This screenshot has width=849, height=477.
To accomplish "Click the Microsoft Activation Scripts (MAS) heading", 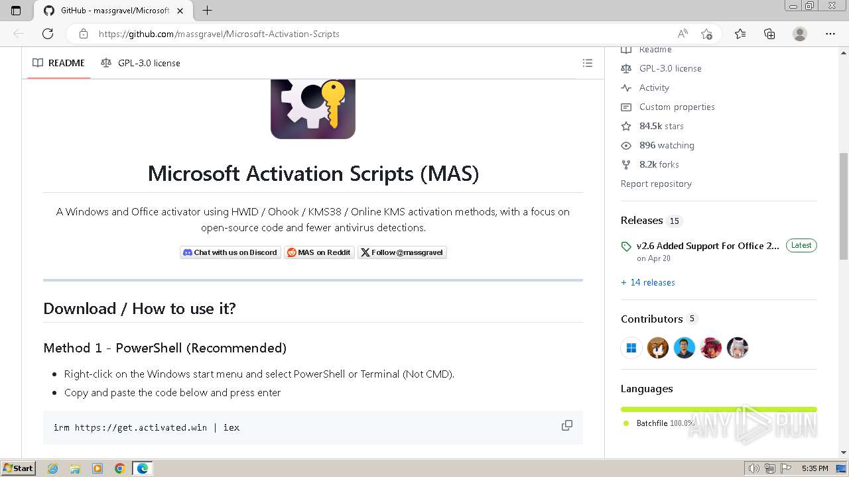I will pos(313,173).
